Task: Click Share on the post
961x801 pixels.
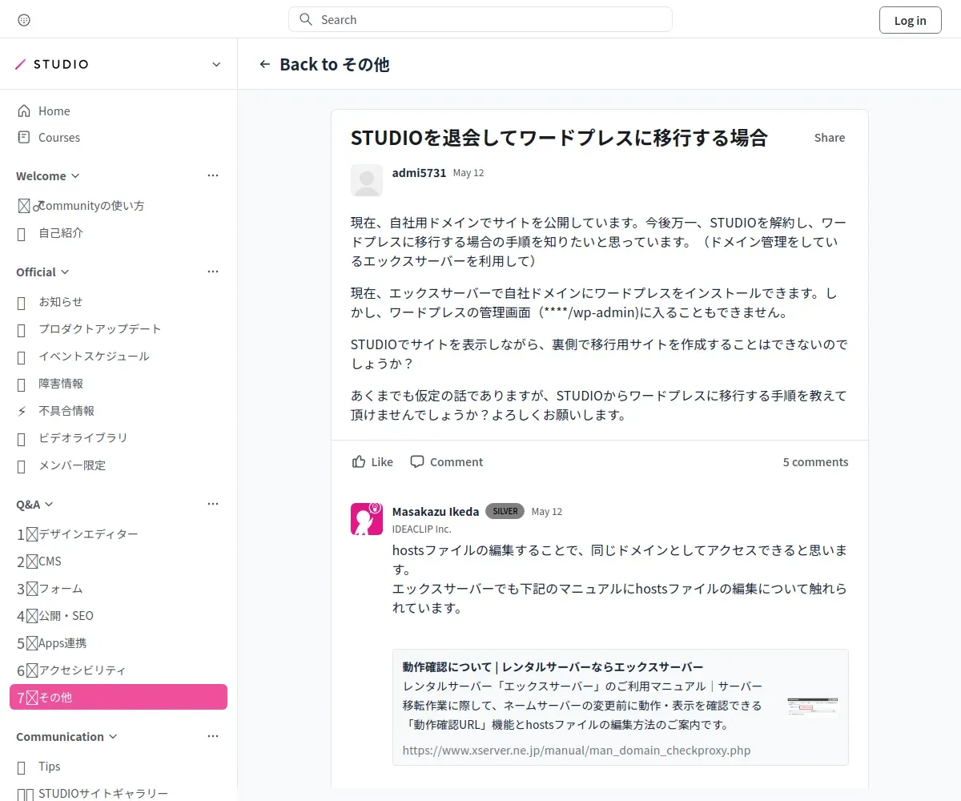Action: [x=830, y=137]
